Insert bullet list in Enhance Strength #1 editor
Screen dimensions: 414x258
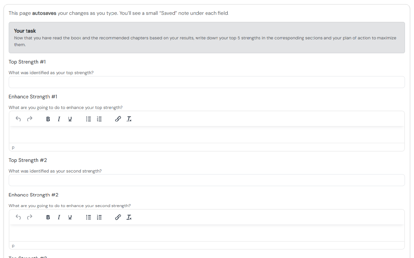[88, 119]
